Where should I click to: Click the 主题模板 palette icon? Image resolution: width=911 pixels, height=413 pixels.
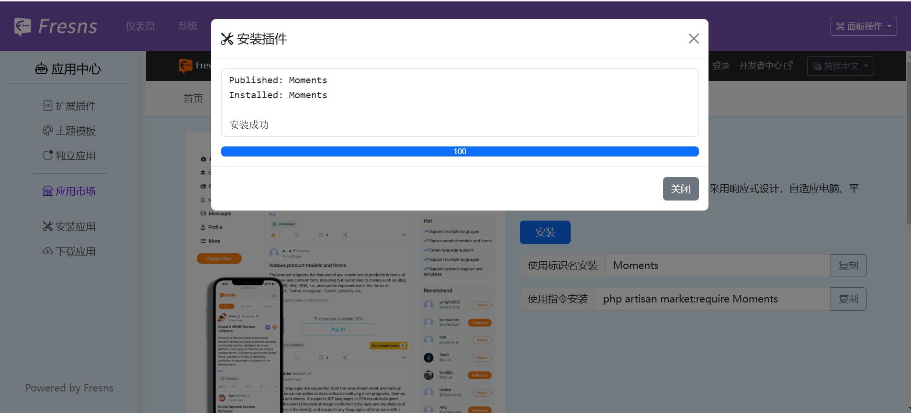[47, 130]
